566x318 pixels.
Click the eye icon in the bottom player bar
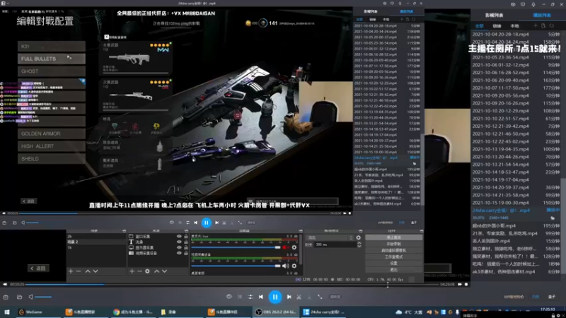(229, 297)
